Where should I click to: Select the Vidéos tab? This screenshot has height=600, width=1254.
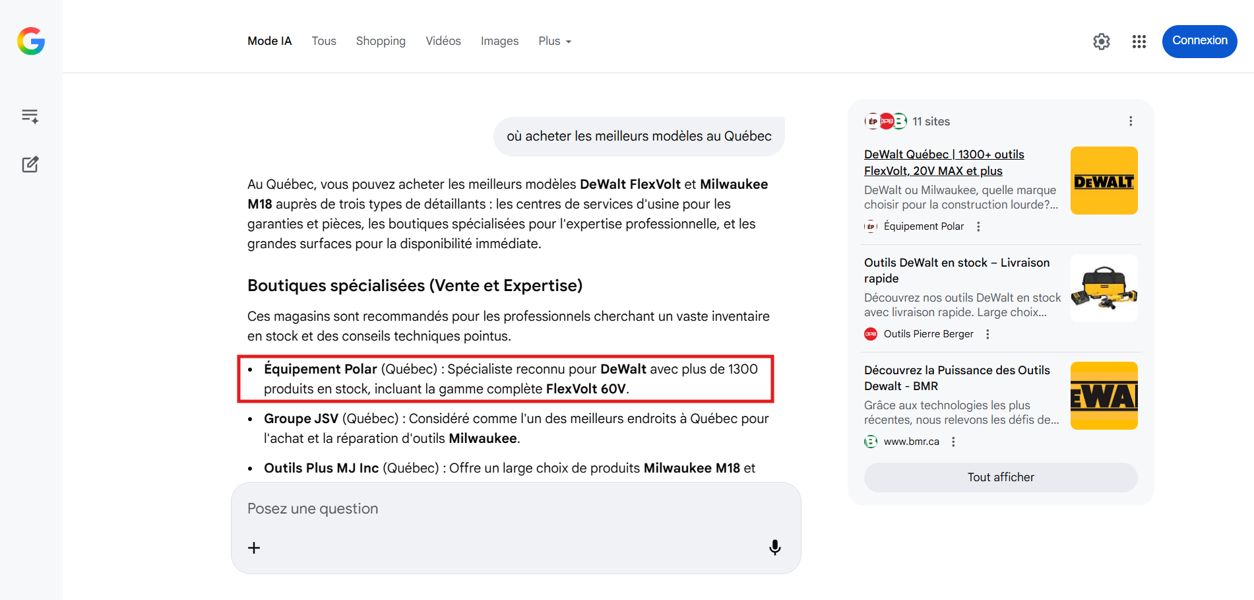pyautogui.click(x=443, y=41)
